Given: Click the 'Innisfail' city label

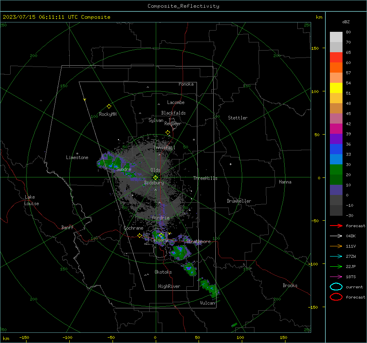Looking at the screenshot, I should tap(164, 148).
